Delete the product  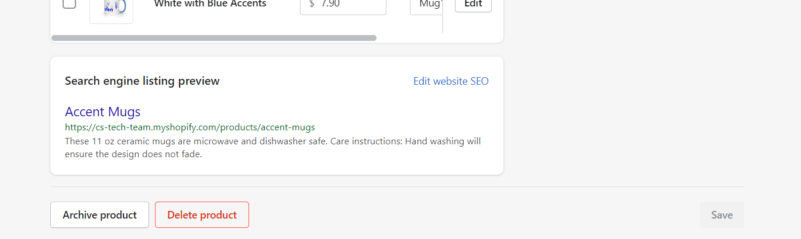click(202, 215)
